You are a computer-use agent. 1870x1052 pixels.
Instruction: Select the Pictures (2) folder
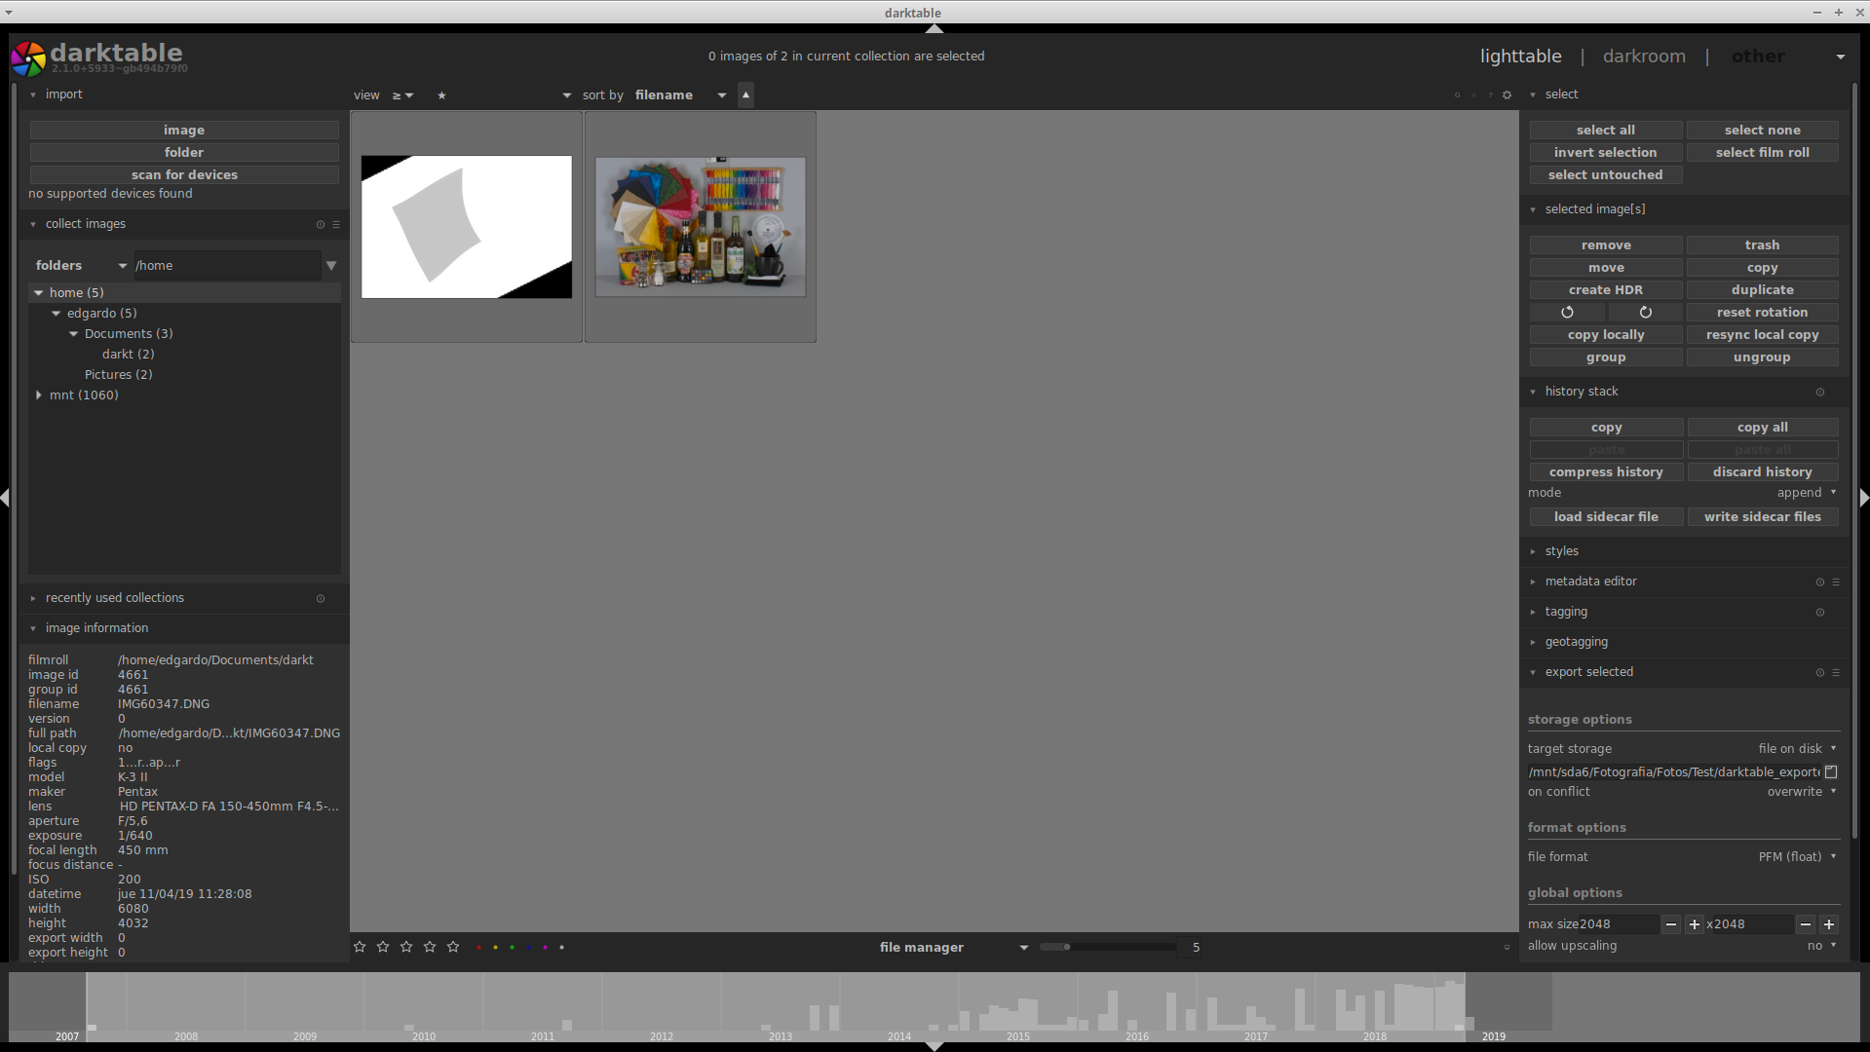pyautogui.click(x=118, y=375)
